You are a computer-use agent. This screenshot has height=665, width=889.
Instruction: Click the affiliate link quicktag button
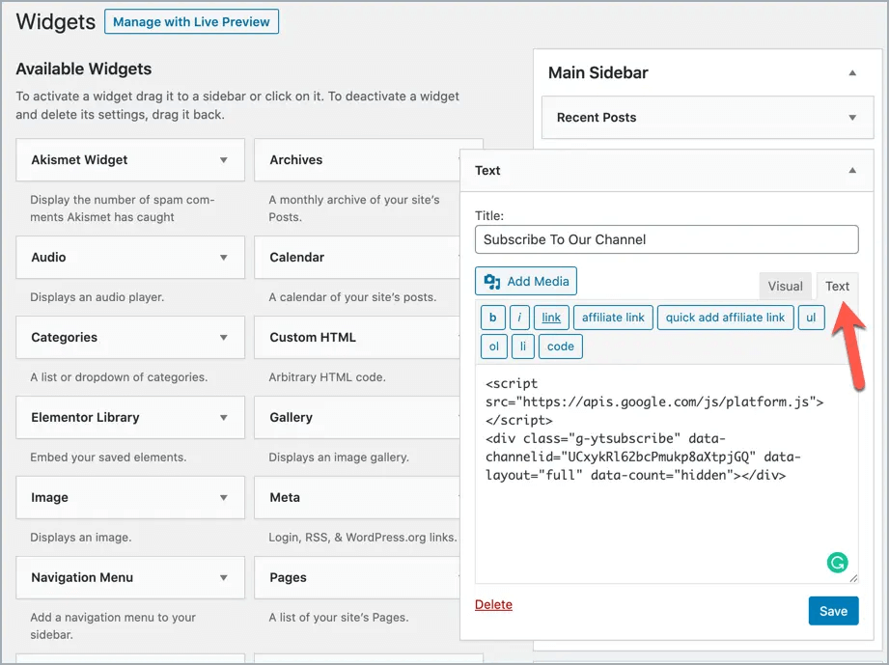pos(613,318)
